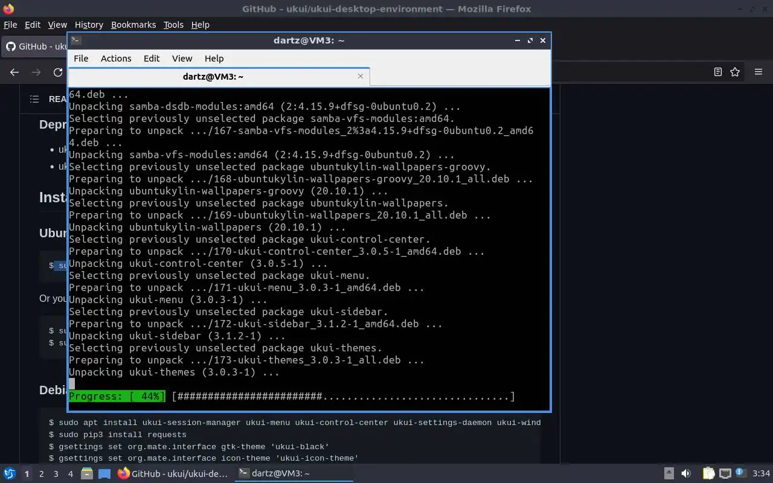Open the terminal File menu
The image size is (773, 483).
coord(81,59)
